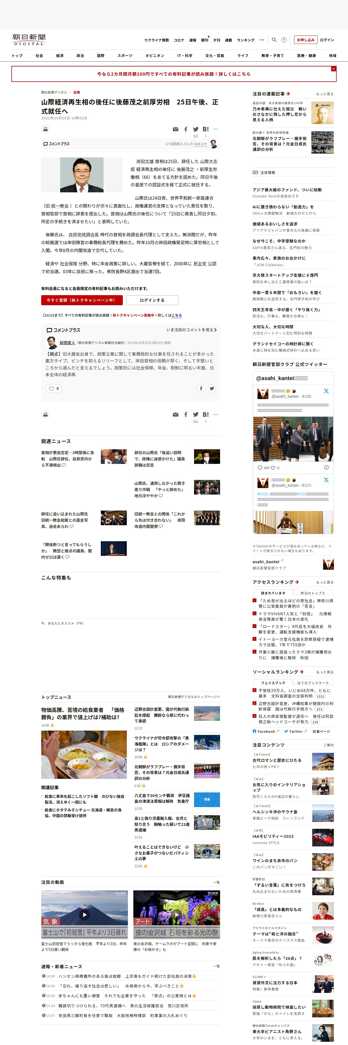Open the 政治 section in navigation

tap(80, 56)
